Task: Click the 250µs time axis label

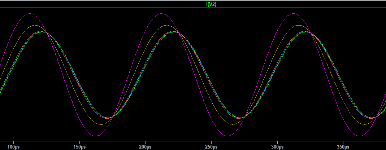Action: (211, 147)
